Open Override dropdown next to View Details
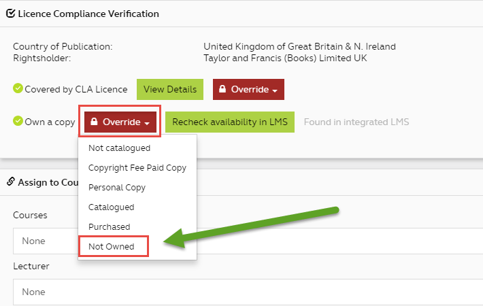 pos(248,90)
